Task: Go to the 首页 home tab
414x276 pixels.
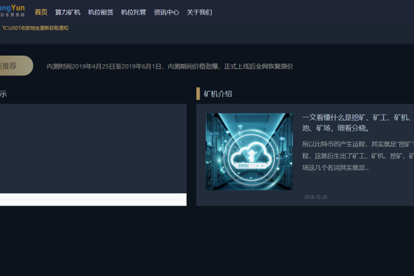Action: click(41, 12)
